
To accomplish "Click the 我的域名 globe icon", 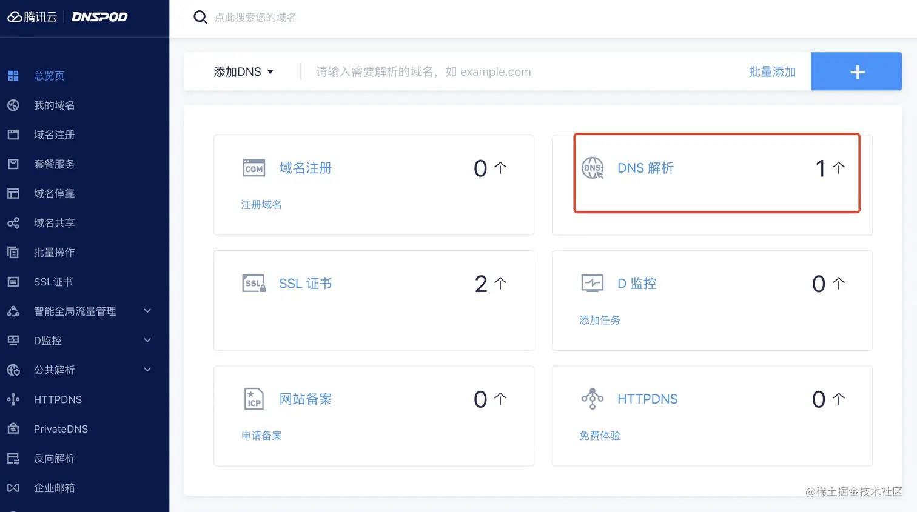I will click(x=13, y=105).
